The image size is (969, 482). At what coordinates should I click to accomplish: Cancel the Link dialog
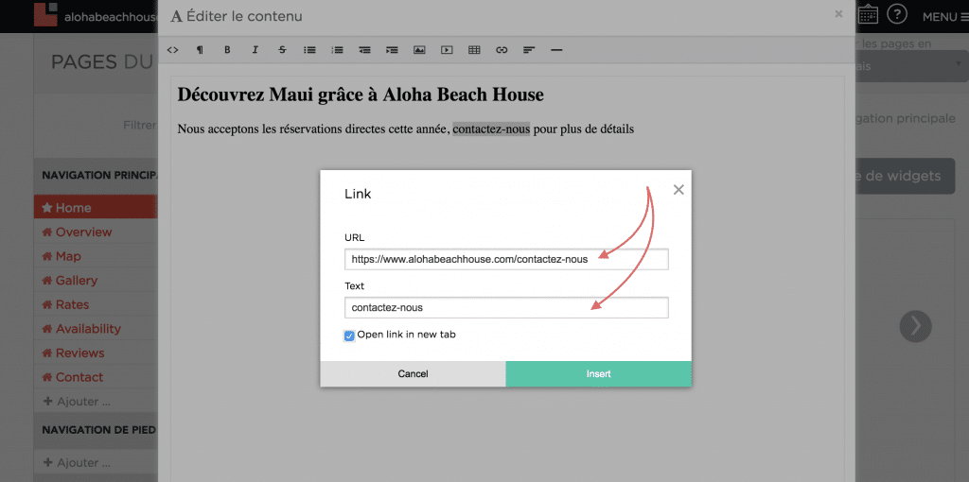[x=413, y=374]
